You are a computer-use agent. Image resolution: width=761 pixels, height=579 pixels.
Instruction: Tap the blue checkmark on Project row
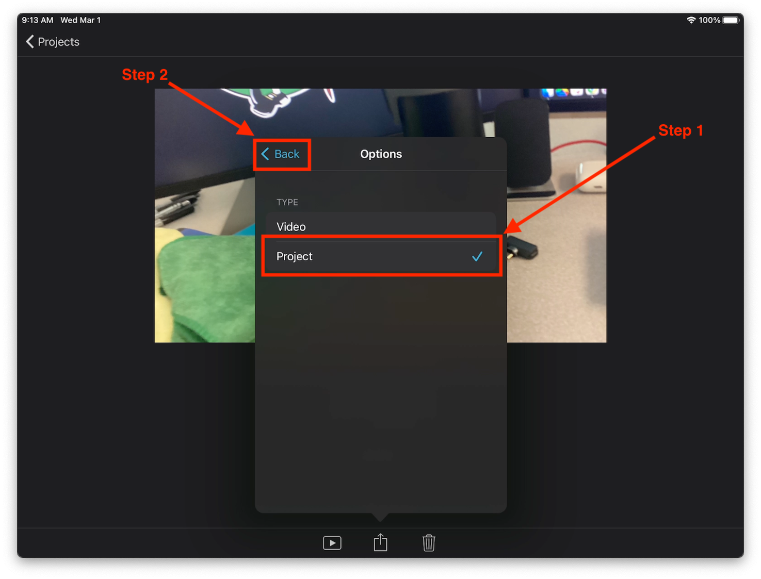477,256
